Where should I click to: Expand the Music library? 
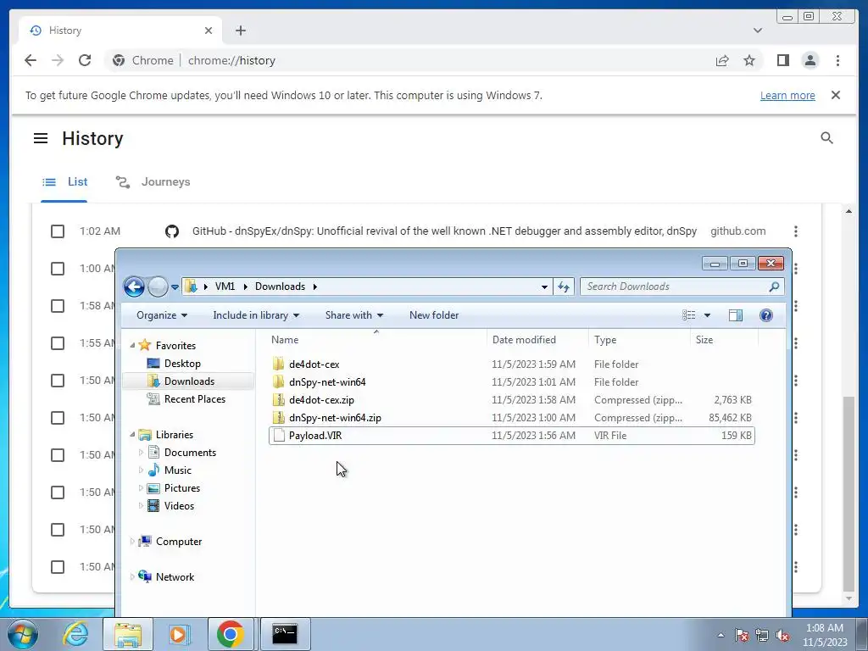click(141, 470)
